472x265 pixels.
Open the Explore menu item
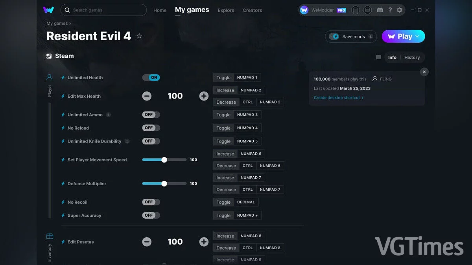click(x=226, y=10)
